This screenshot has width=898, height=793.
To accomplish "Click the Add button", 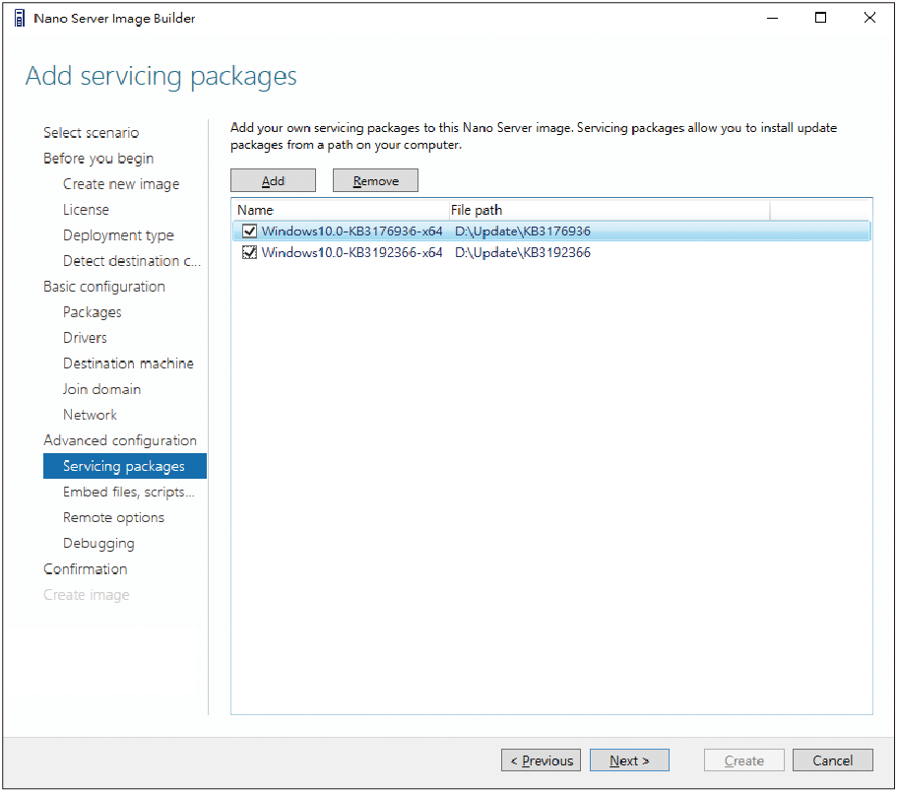I will (x=273, y=181).
